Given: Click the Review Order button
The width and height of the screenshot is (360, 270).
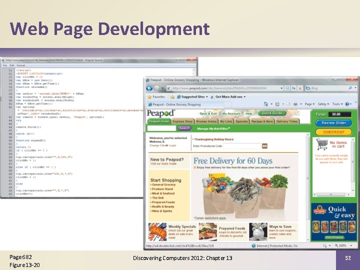Looking at the screenshot, I should tap(333, 123).
